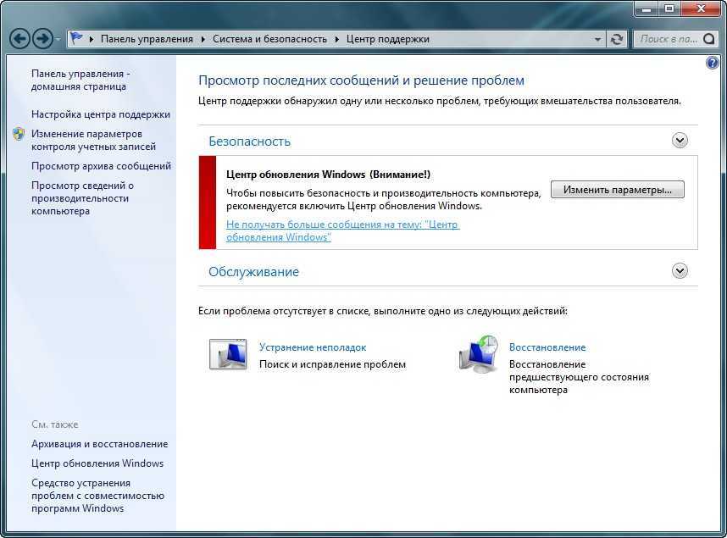Click 'Центр обновления Windows (Внимание!)' title
727x538 pixels.
click(328, 175)
